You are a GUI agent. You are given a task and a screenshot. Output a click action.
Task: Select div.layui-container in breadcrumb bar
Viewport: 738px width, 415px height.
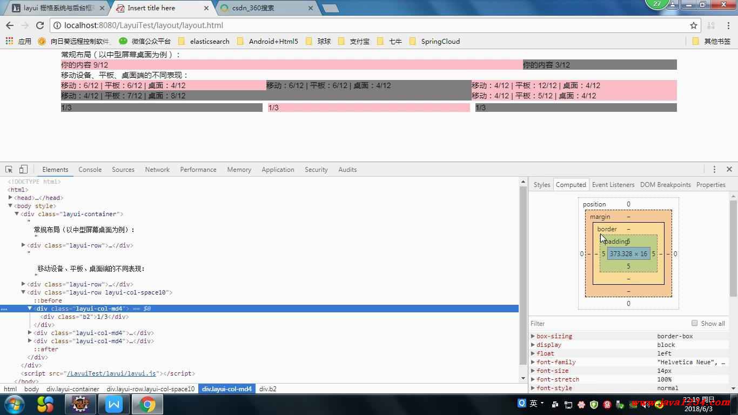(x=73, y=389)
